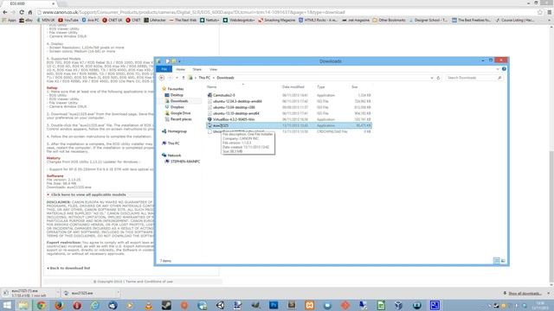Select Network in the navigation pane

coord(174,155)
